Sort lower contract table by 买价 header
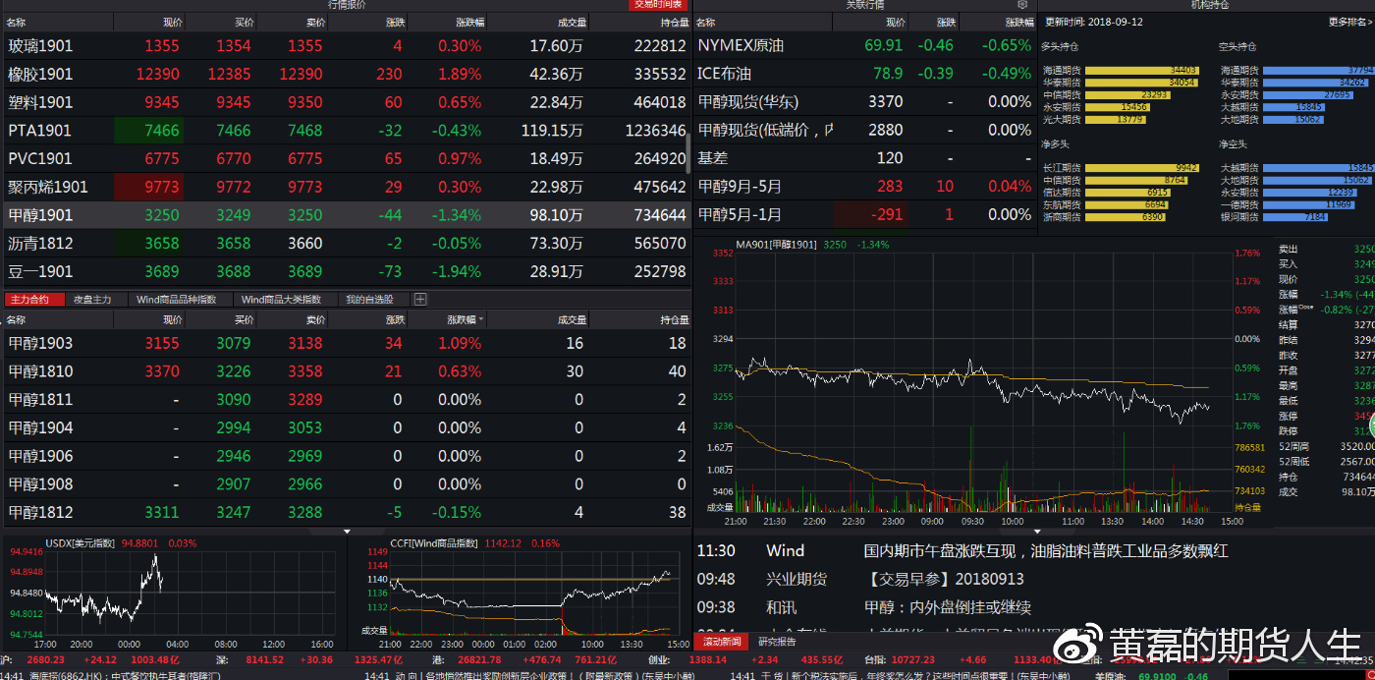Image resolution: width=1375 pixels, height=680 pixels. tap(244, 319)
